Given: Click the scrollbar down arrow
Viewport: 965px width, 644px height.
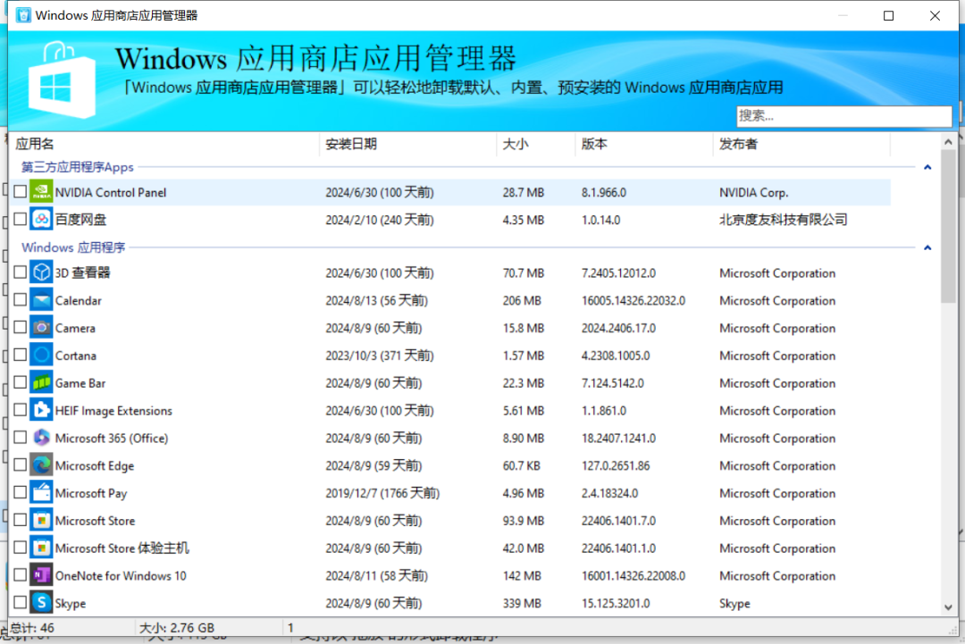Looking at the screenshot, I should (x=948, y=607).
